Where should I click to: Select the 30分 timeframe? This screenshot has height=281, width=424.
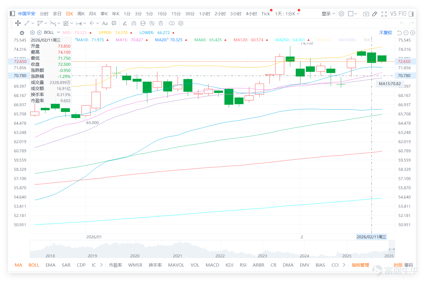[190, 14]
